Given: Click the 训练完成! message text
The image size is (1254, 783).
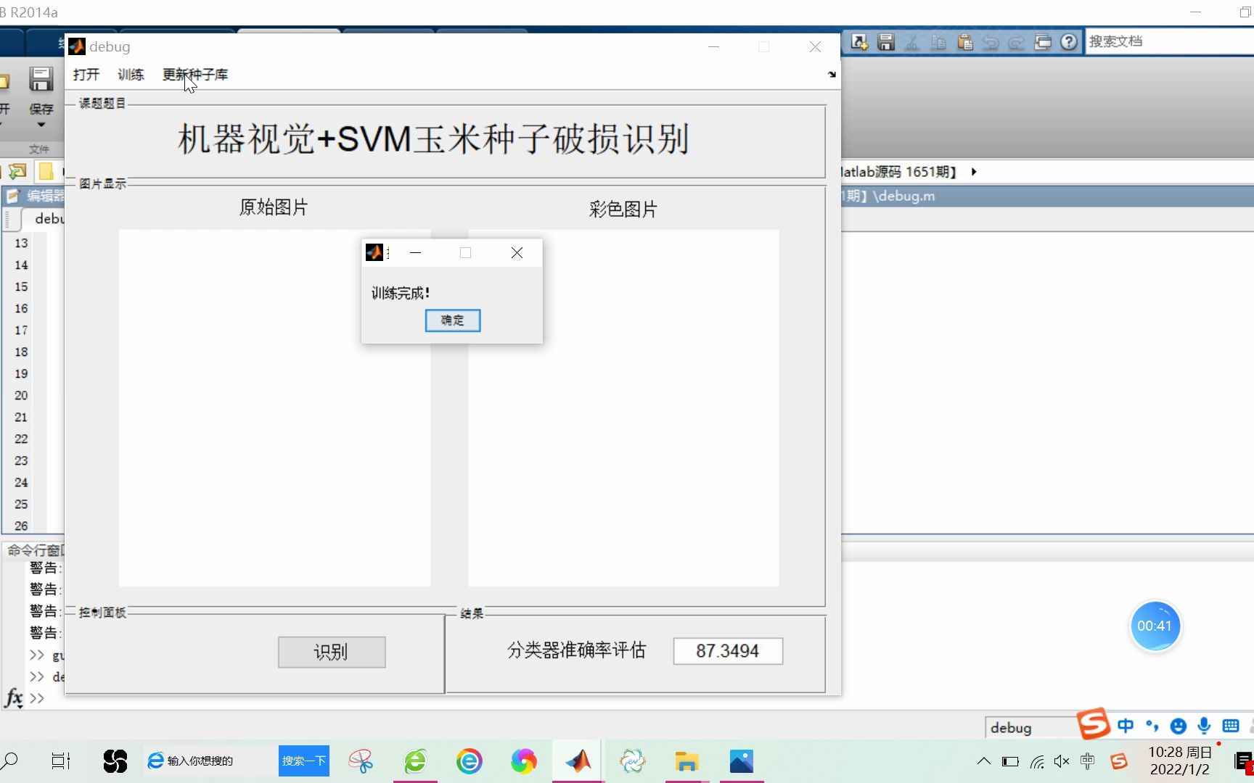Looking at the screenshot, I should 401,293.
